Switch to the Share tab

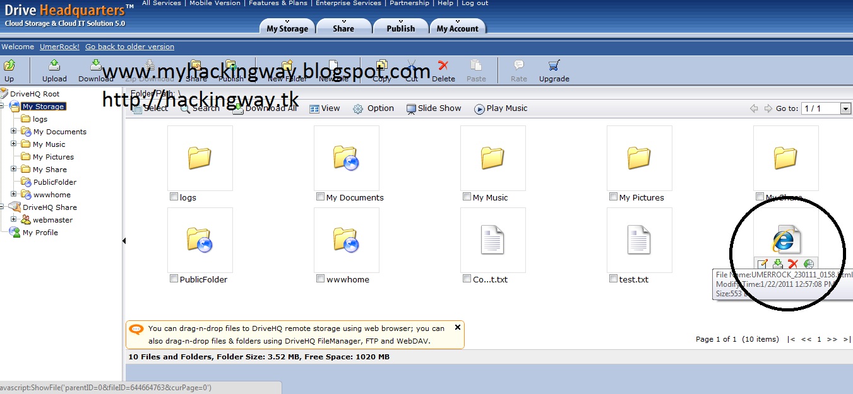(343, 28)
